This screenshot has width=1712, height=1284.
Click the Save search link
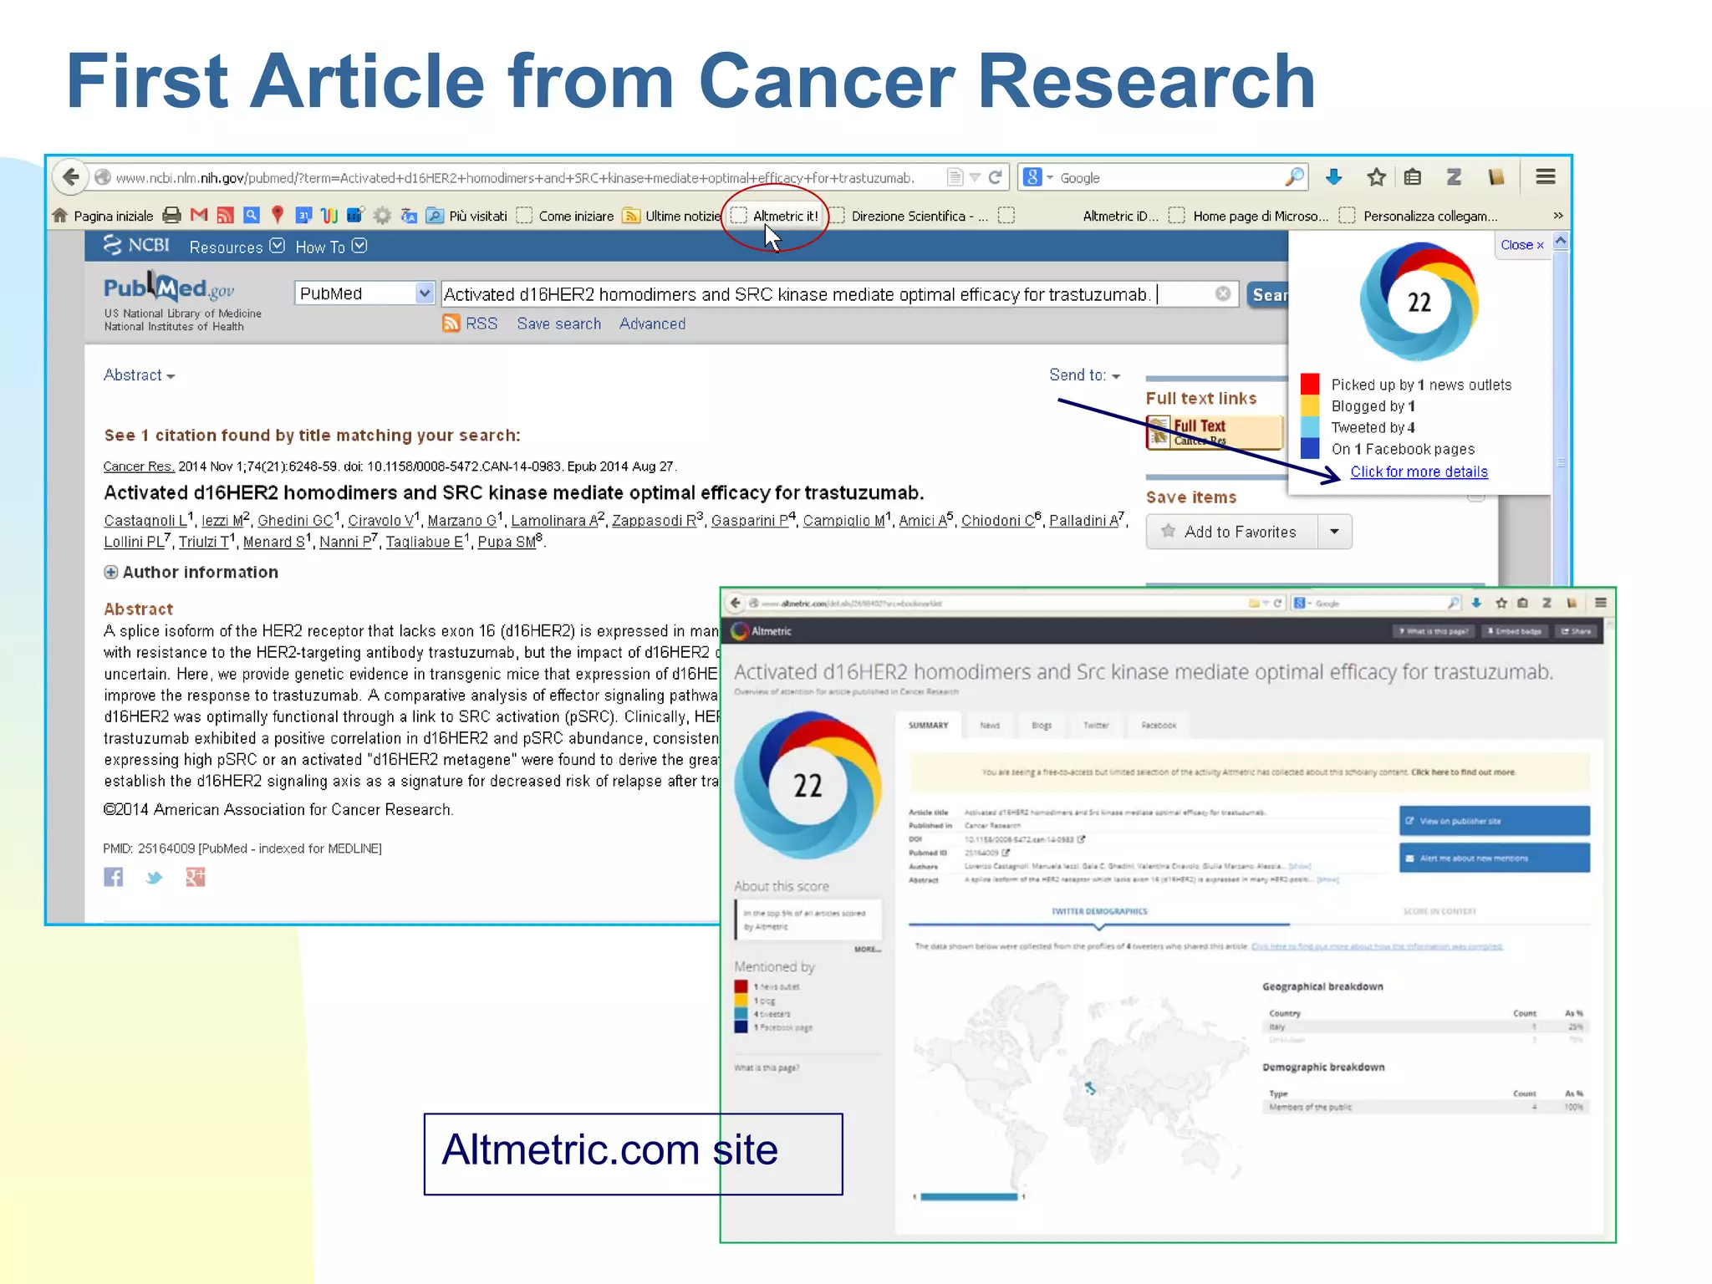[x=558, y=324]
